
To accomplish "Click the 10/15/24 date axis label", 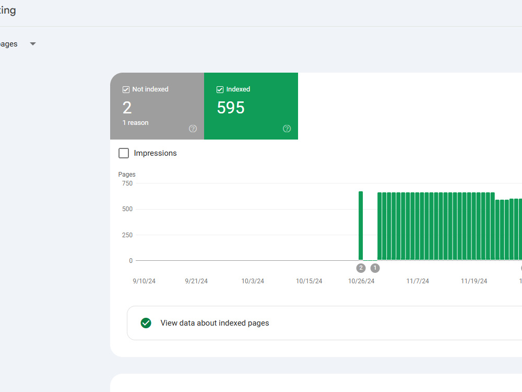I will pos(309,281).
